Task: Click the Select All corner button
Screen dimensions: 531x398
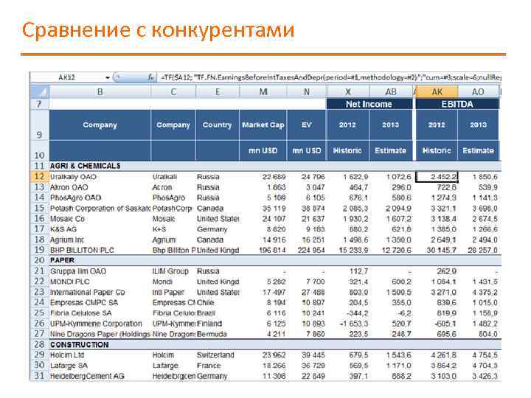Action: 40,91
